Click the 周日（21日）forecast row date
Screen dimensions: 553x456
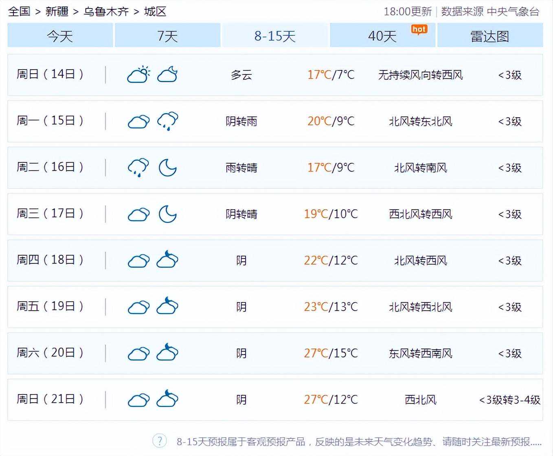50,399
